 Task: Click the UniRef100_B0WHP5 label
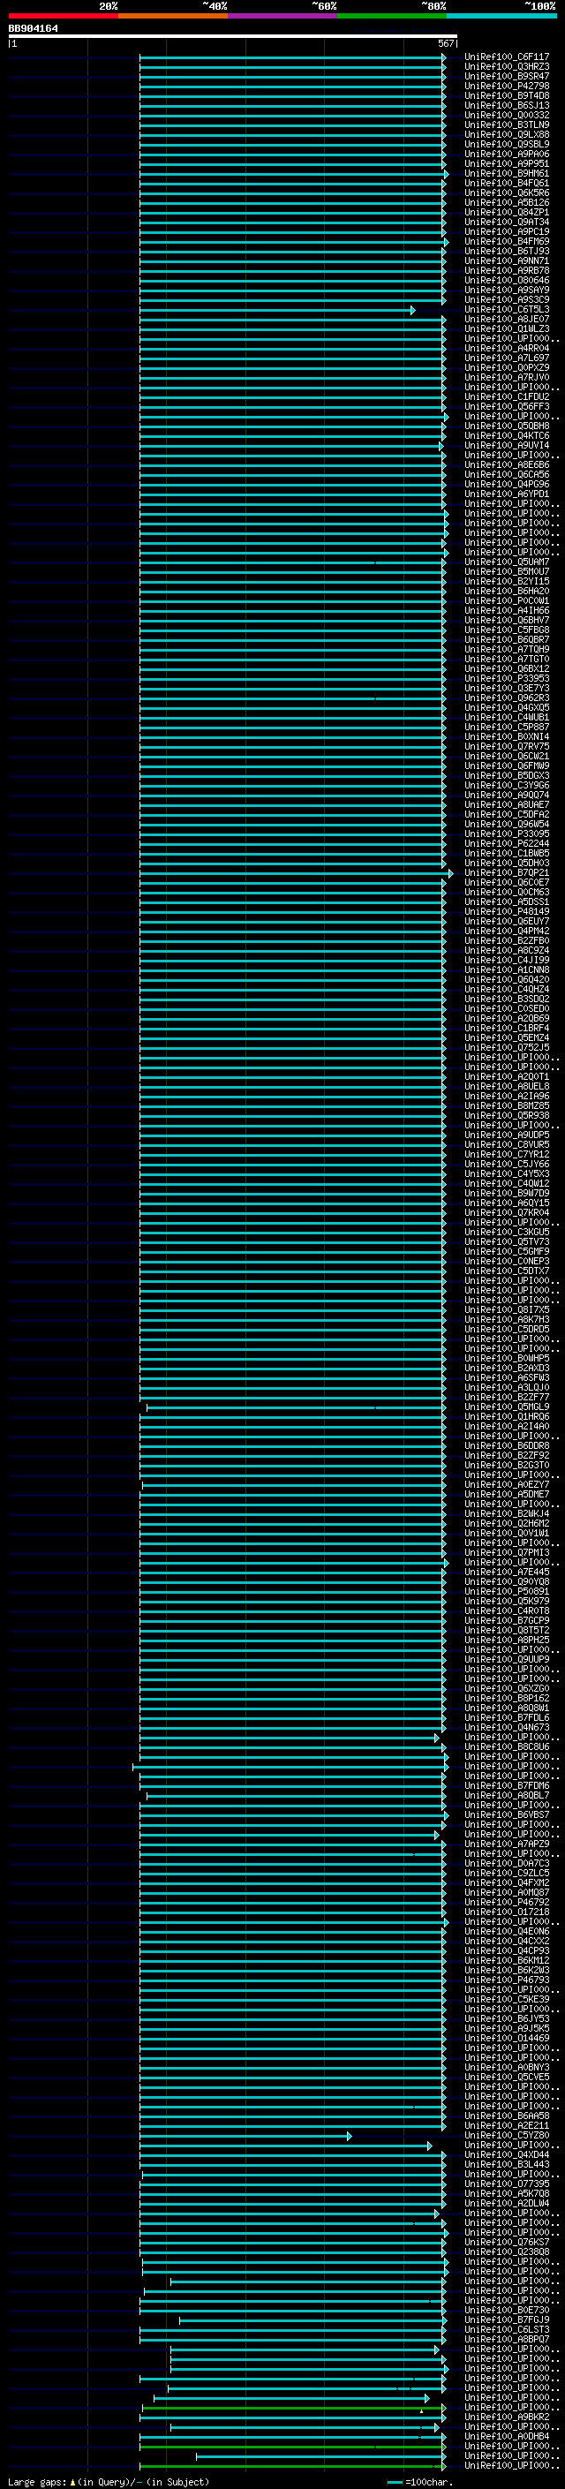pyautogui.click(x=507, y=1359)
